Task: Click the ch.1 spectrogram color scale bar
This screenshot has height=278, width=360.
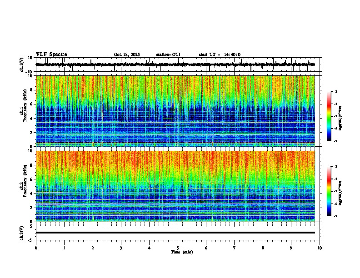Action: [329, 116]
